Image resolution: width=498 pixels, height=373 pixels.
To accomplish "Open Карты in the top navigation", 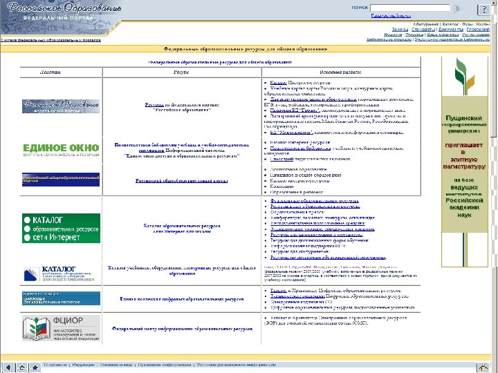I will (x=483, y=24).
